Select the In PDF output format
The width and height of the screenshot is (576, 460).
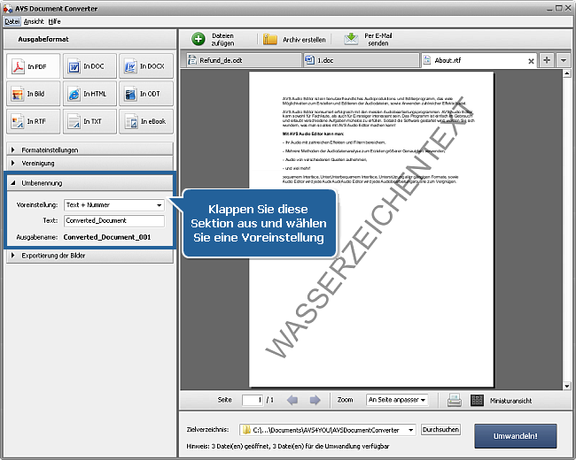[x=33, y=66]
